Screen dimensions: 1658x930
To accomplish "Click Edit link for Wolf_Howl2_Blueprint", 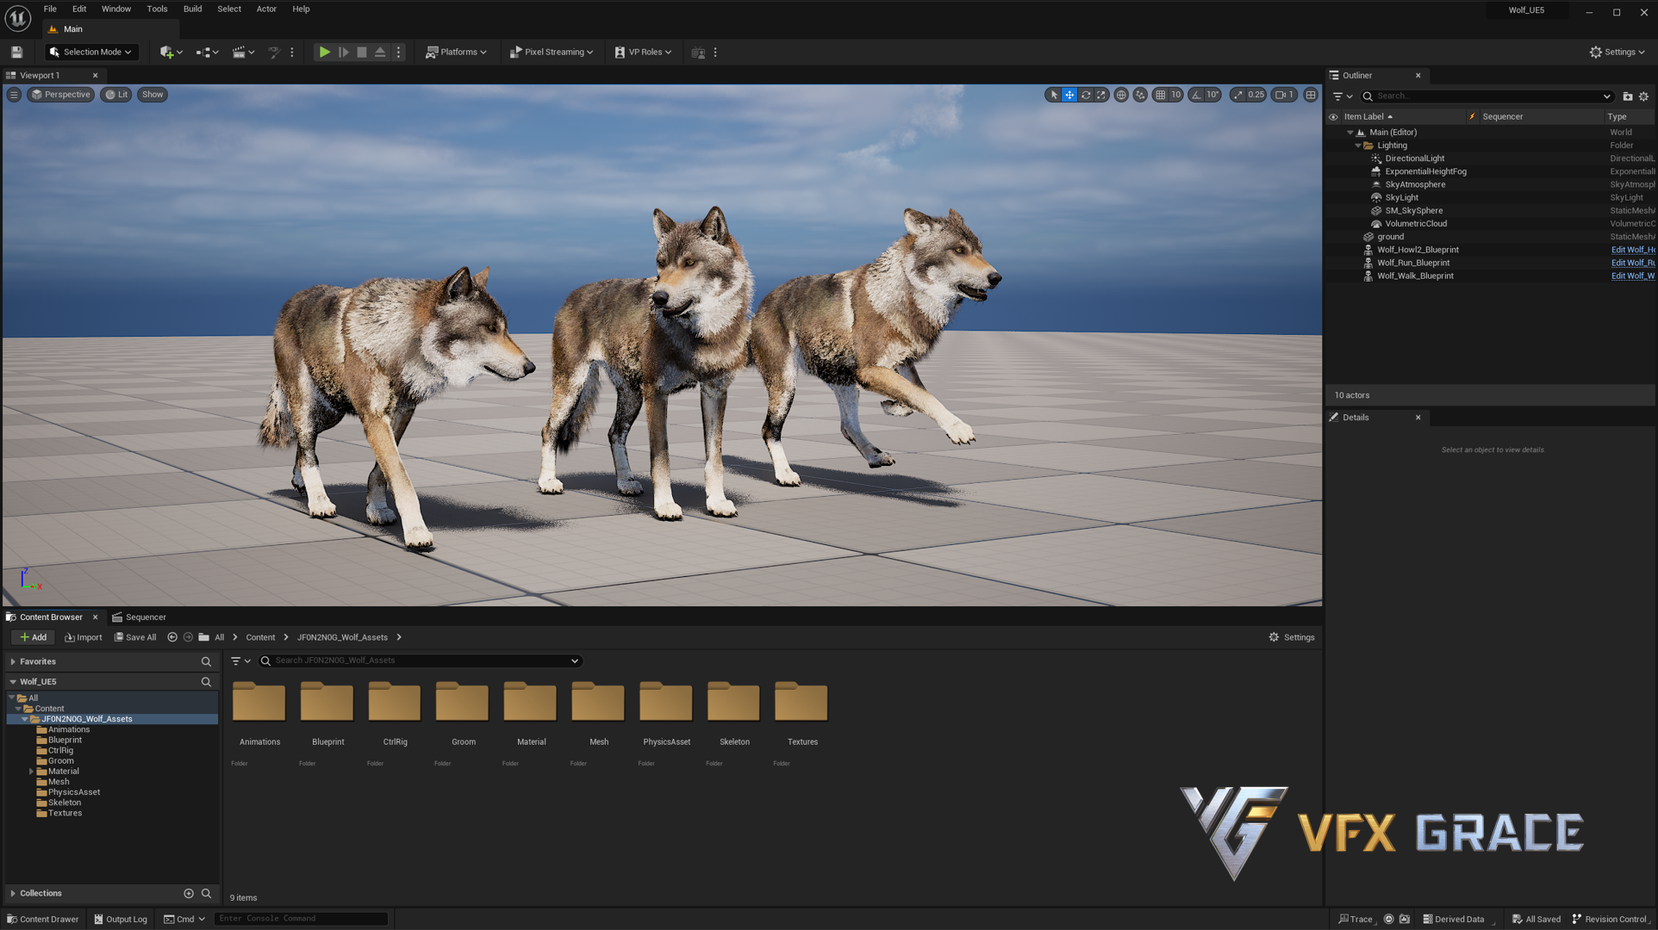I will [x=1633, y=250].
